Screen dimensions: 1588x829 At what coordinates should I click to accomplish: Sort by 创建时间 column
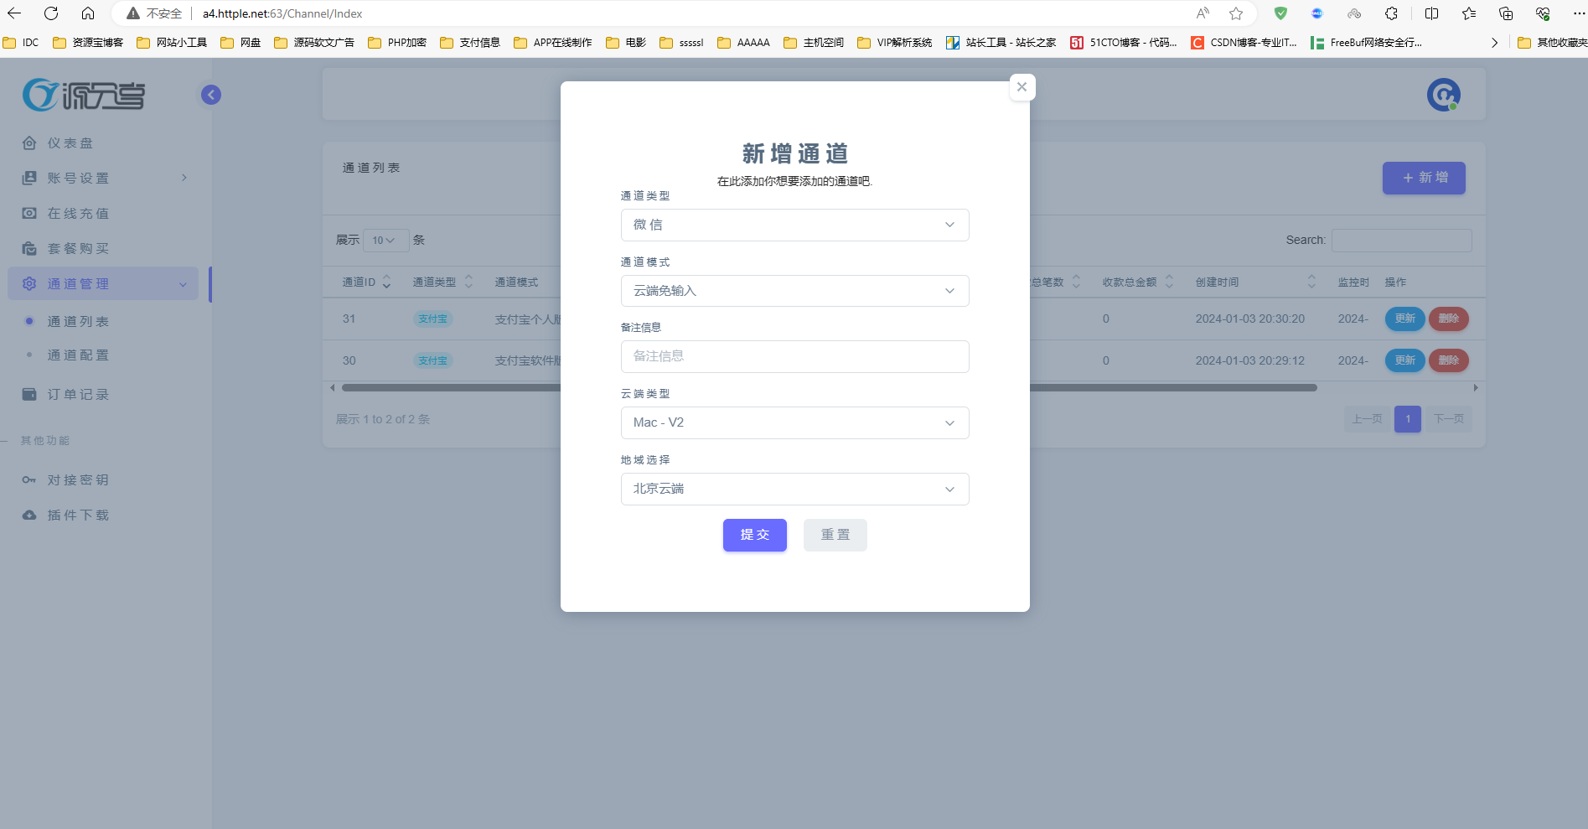tap(1255, 282)
